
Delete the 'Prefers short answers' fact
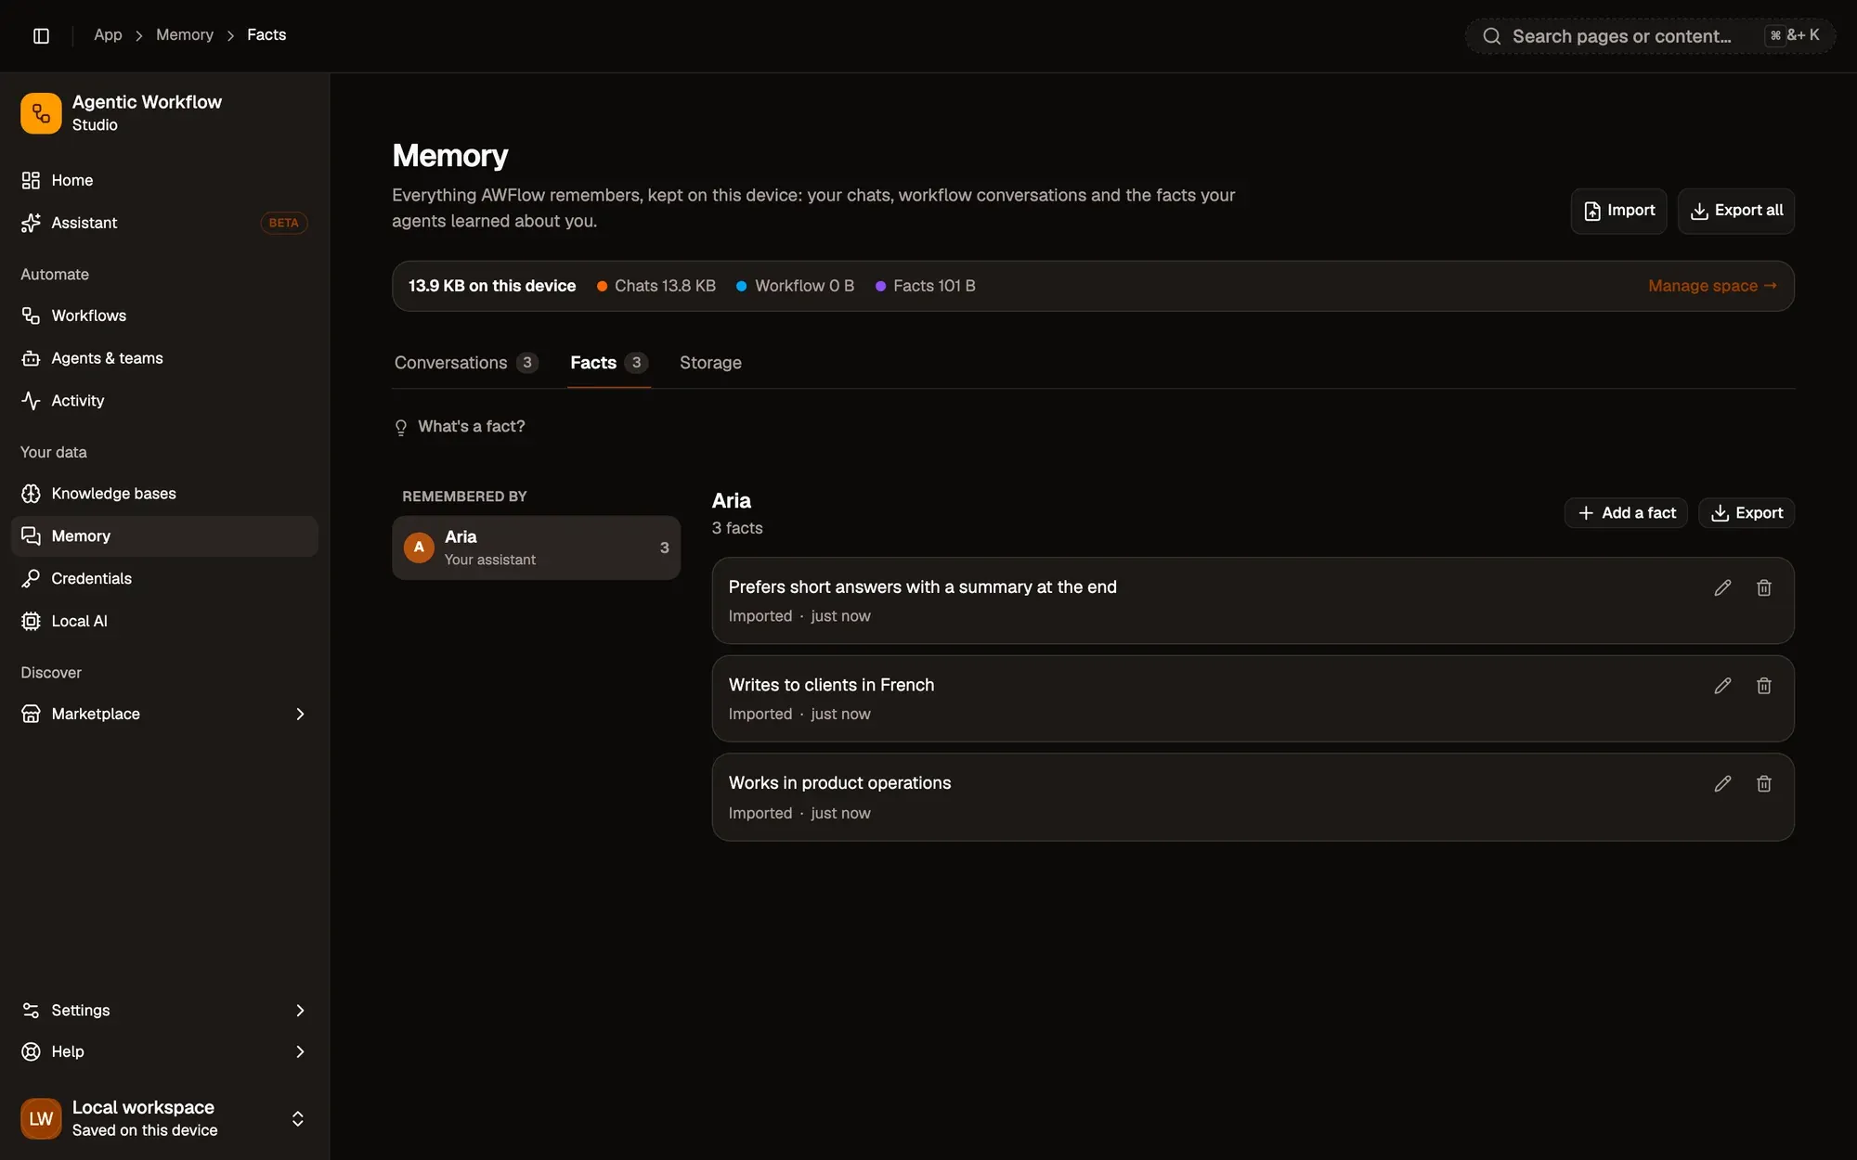[1764, 587]
